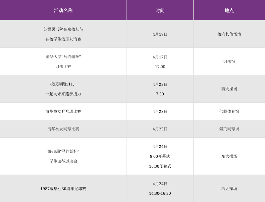Click the 7:30 start time text
265x202 pixels.
(x=160, y=94)
